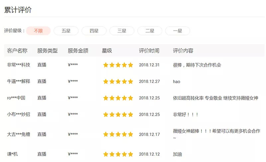Image resolution: width=266 pixels, height=162 pixels.
Task: Click ¥**** amount in 非常***科技 row
Action: point(73,65)
